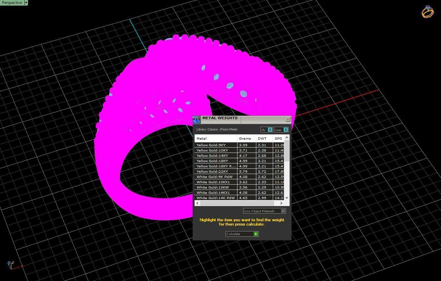Close the Metal Weights dialog
Image resolution: width=441 pixels, height=281 pixels.
288,120
